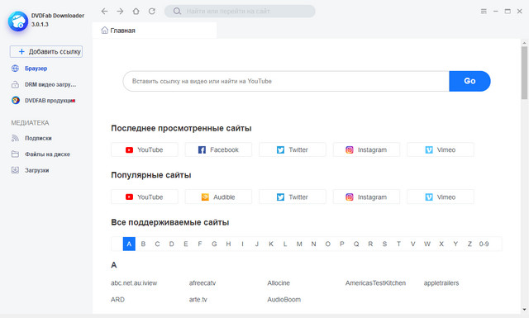
Task: Select letter A in the alphabet index
Action: pyautogui.click(x=129, y=244)
